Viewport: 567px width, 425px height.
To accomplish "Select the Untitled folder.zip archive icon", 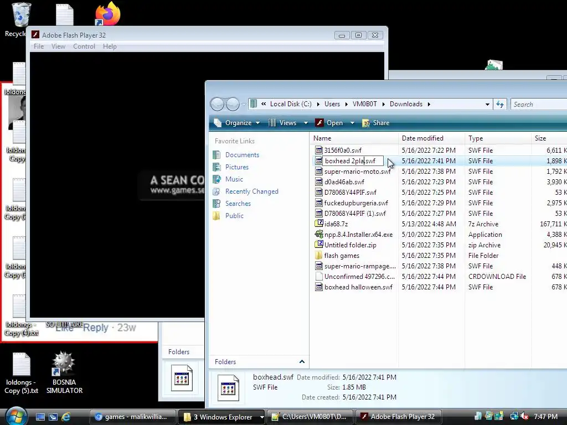I will 318,245.
